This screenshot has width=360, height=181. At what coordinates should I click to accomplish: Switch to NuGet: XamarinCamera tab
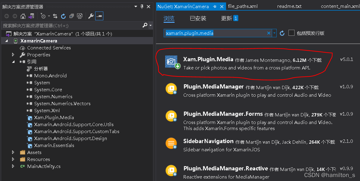tap(183, 7)
